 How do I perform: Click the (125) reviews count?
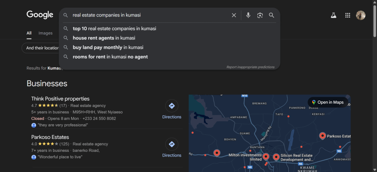pos(64,144)
